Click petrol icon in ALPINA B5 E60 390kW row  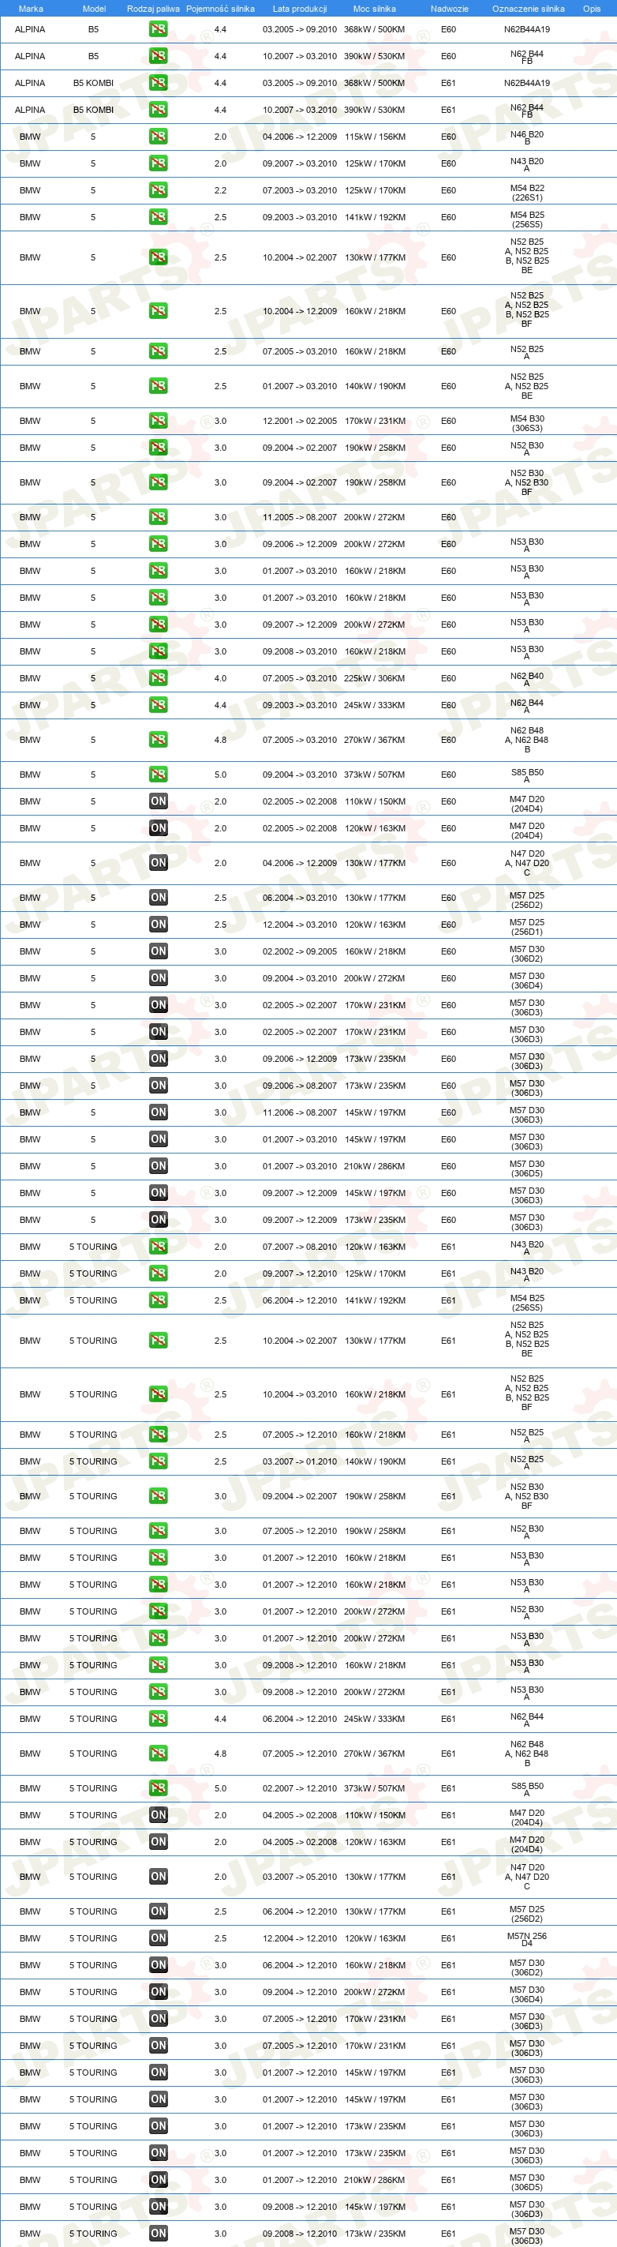[158, 56]
